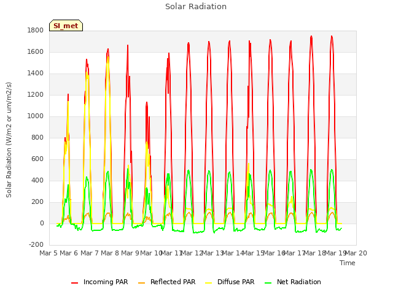Viewport: 393px width, 294px height.
Task: Click the 1400 y-axis tick label
Action: 36,73
